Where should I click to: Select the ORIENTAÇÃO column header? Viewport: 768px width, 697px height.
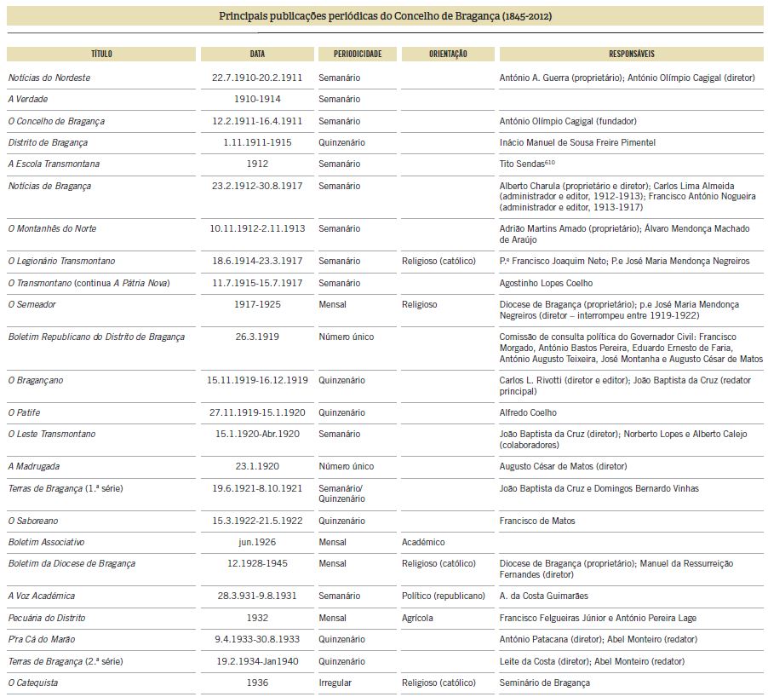(448, 54)
